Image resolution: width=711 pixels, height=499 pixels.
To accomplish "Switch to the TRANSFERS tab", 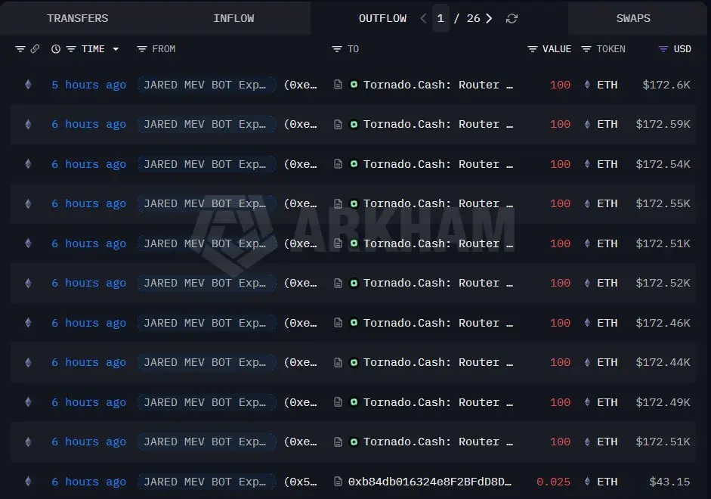I will 78,18.
